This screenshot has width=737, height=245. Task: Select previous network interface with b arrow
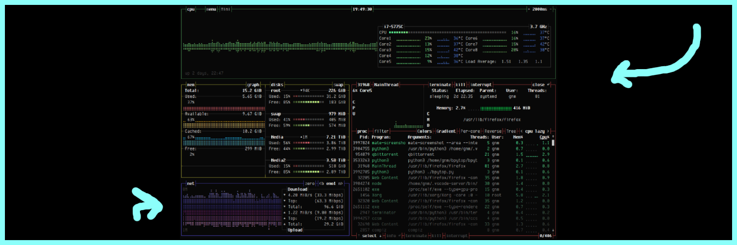tap(321, 183)
